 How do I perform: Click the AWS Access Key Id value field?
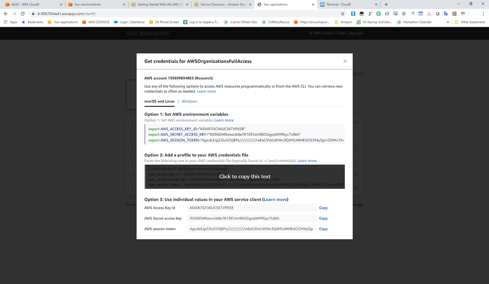252,208
